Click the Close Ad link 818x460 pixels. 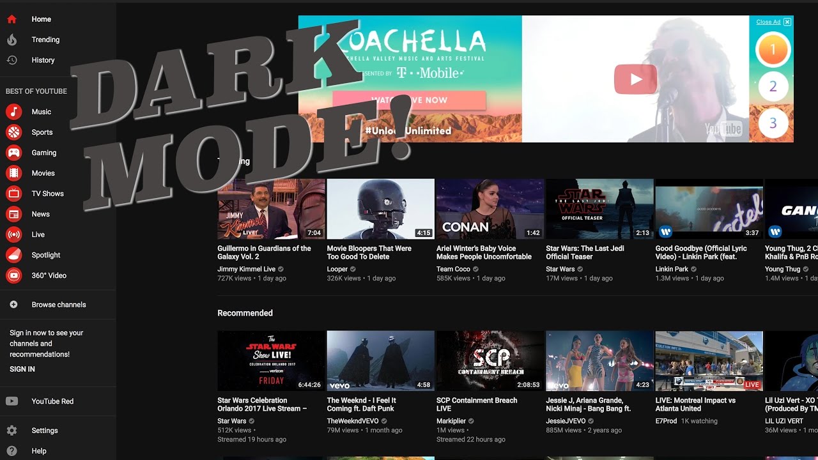point(768,22)
